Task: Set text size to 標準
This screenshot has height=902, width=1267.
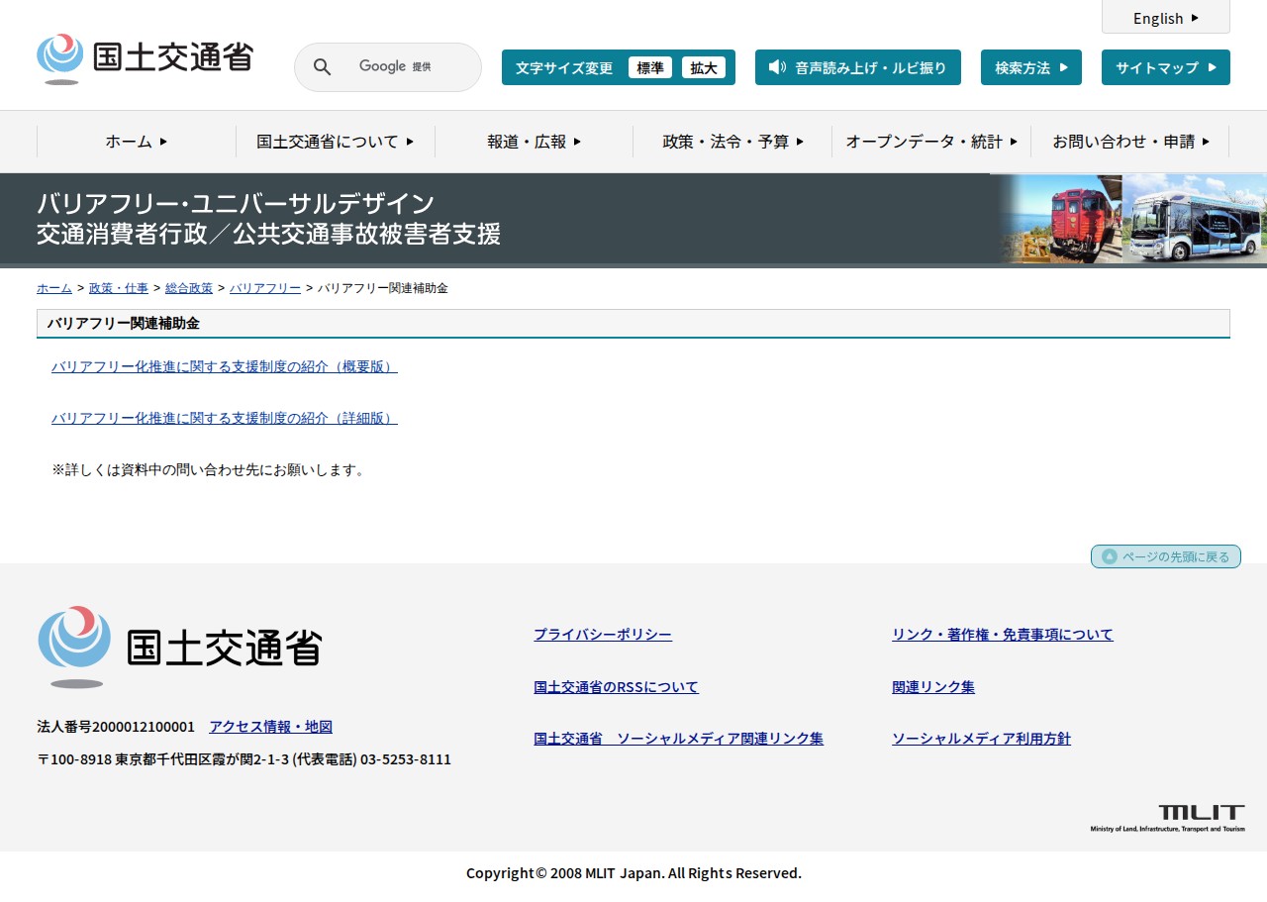Action: pos(649,67)
